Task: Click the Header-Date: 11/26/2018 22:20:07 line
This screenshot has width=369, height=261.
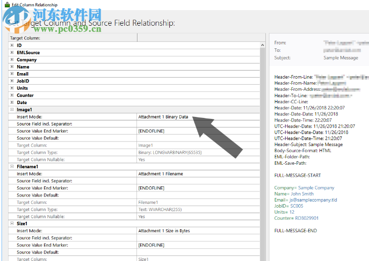Action: [309, 108]
